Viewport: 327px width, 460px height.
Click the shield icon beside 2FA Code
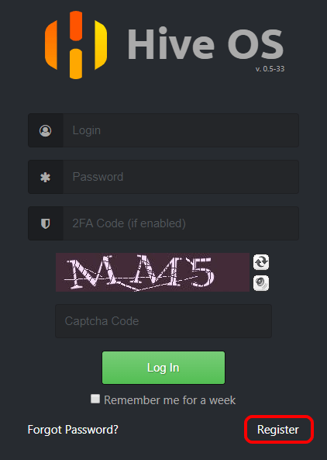pos(46,223)
